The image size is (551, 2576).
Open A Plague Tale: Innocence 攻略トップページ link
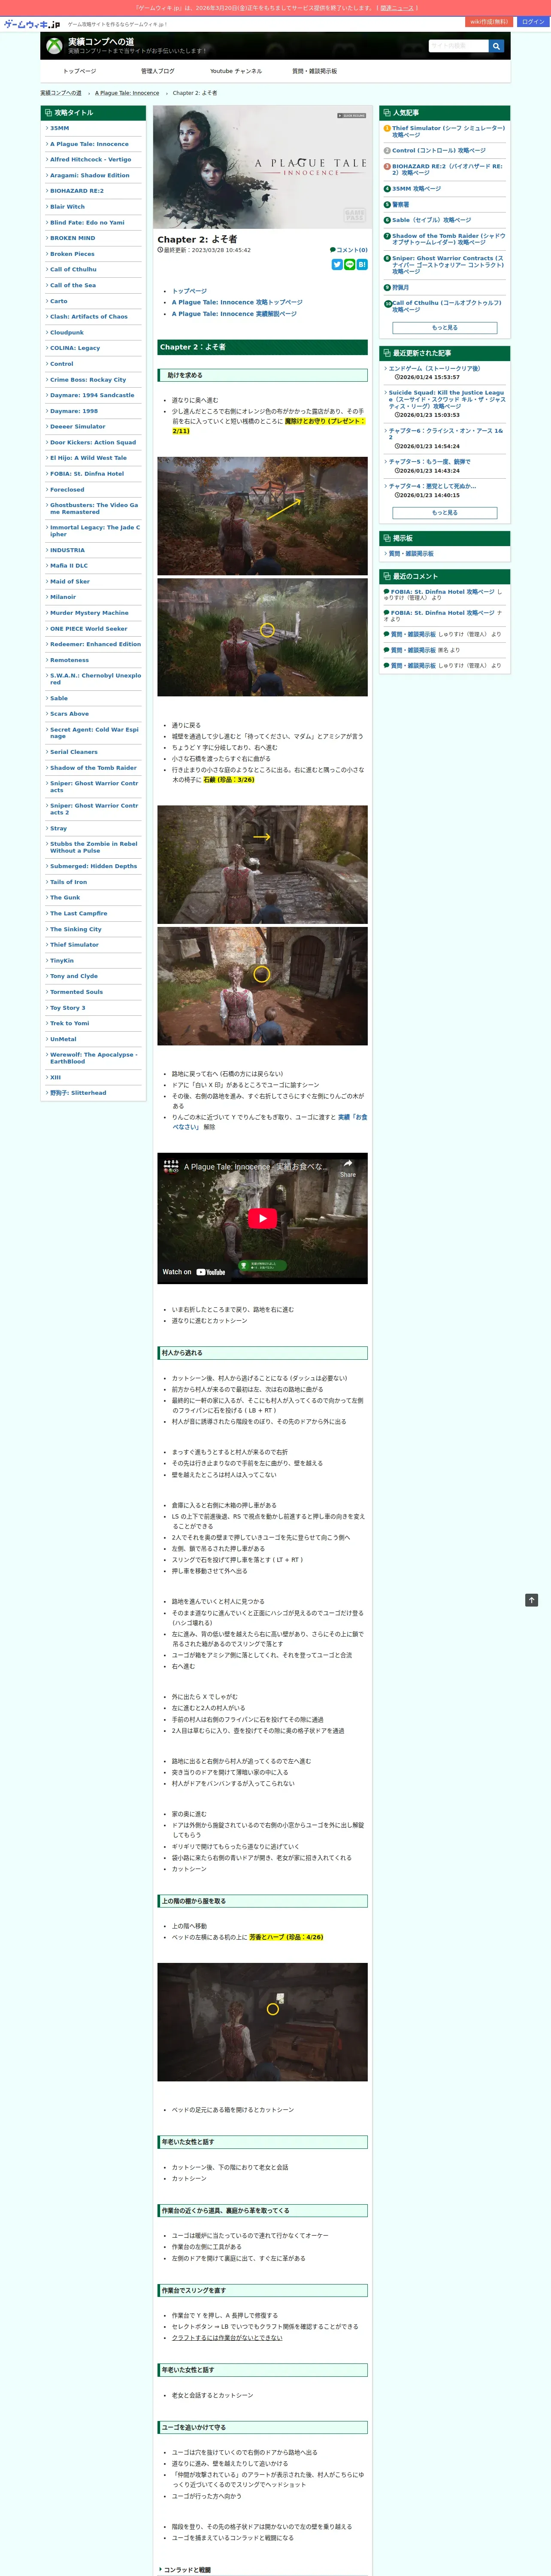pos(237,302)
